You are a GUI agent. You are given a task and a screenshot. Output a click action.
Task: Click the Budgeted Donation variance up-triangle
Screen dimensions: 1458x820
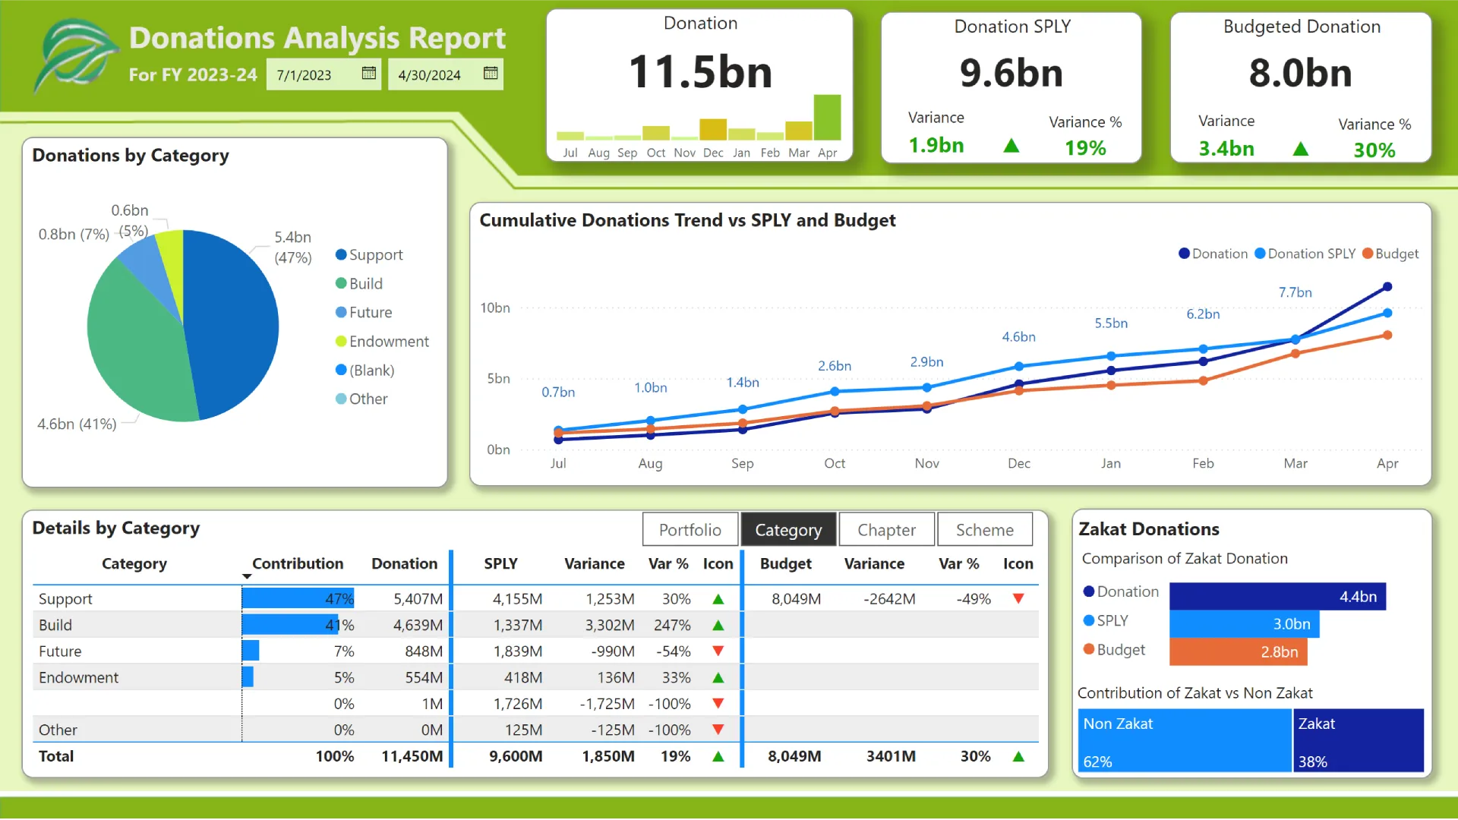[x=1301, y=149]
